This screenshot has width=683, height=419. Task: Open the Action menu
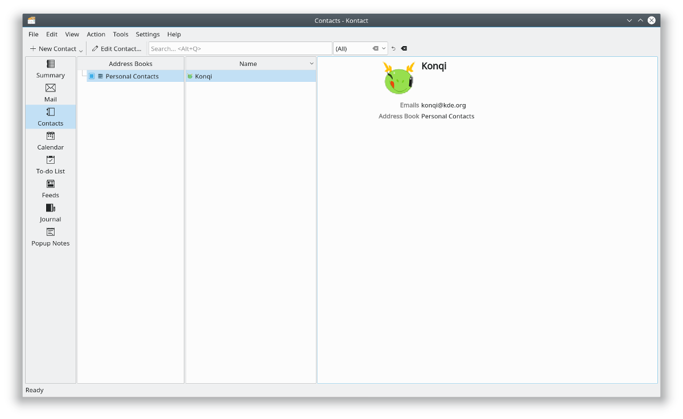(96, 35)
